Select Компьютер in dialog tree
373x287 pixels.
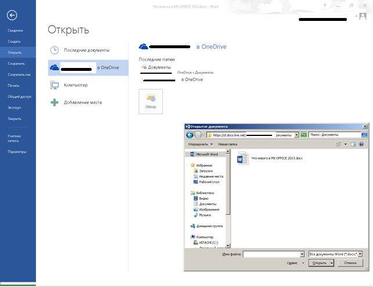coord(202,237)
